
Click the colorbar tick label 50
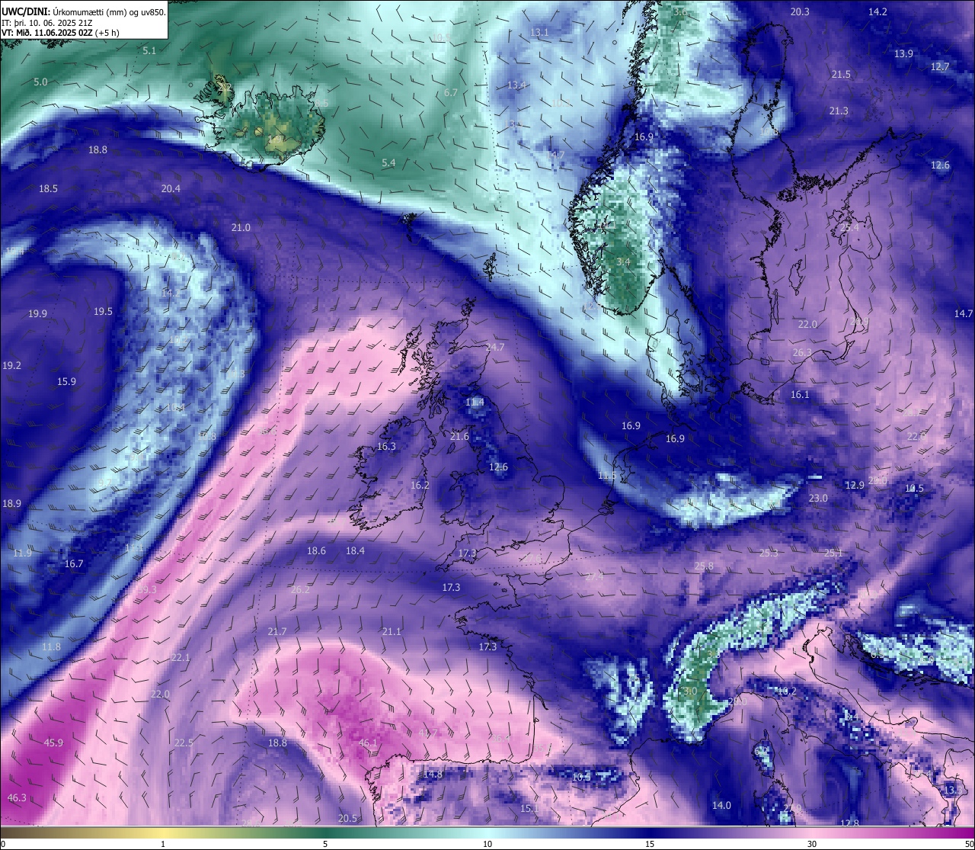969,844
